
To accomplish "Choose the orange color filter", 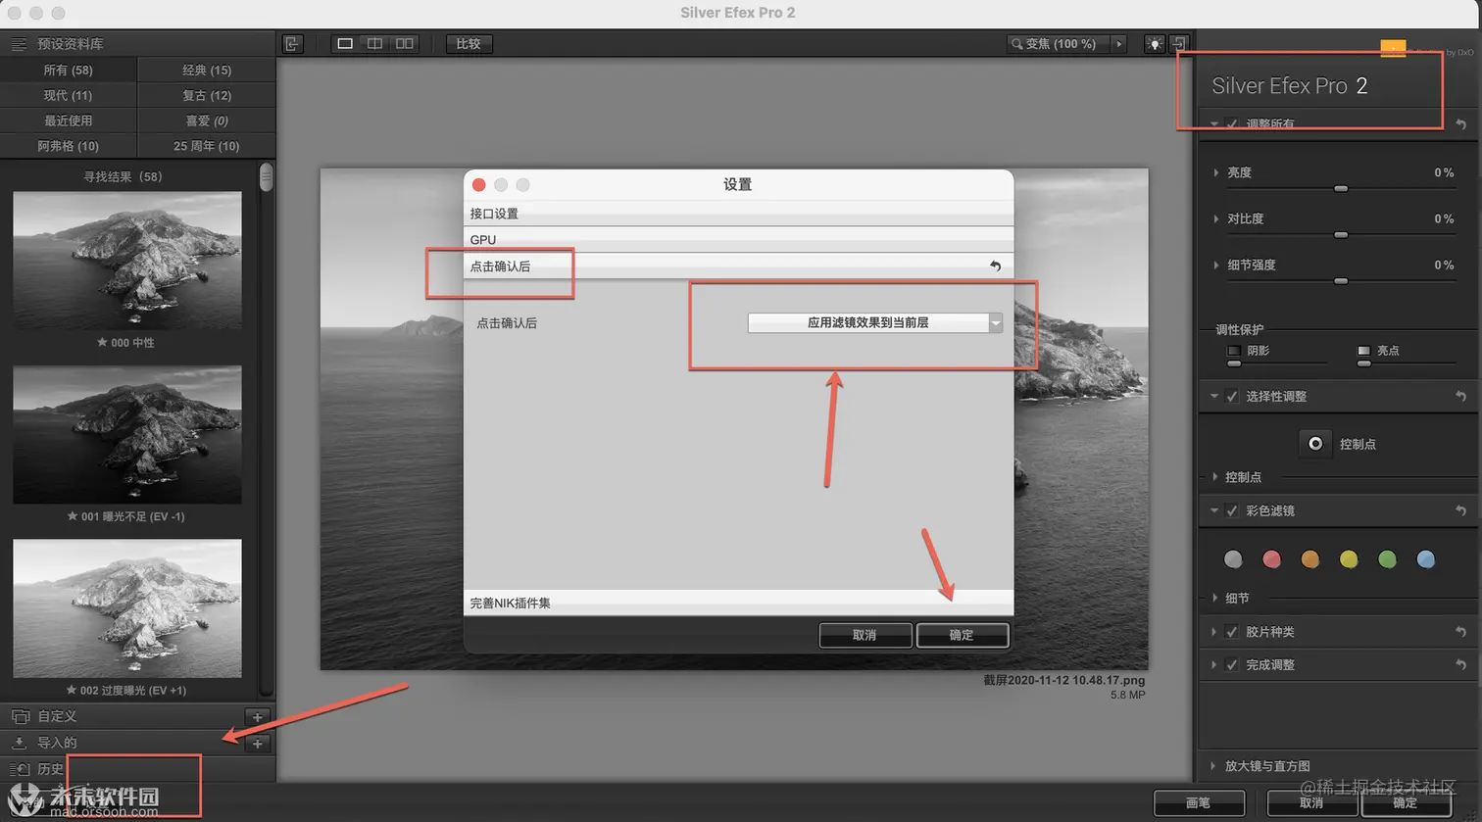I will 1309,559.
